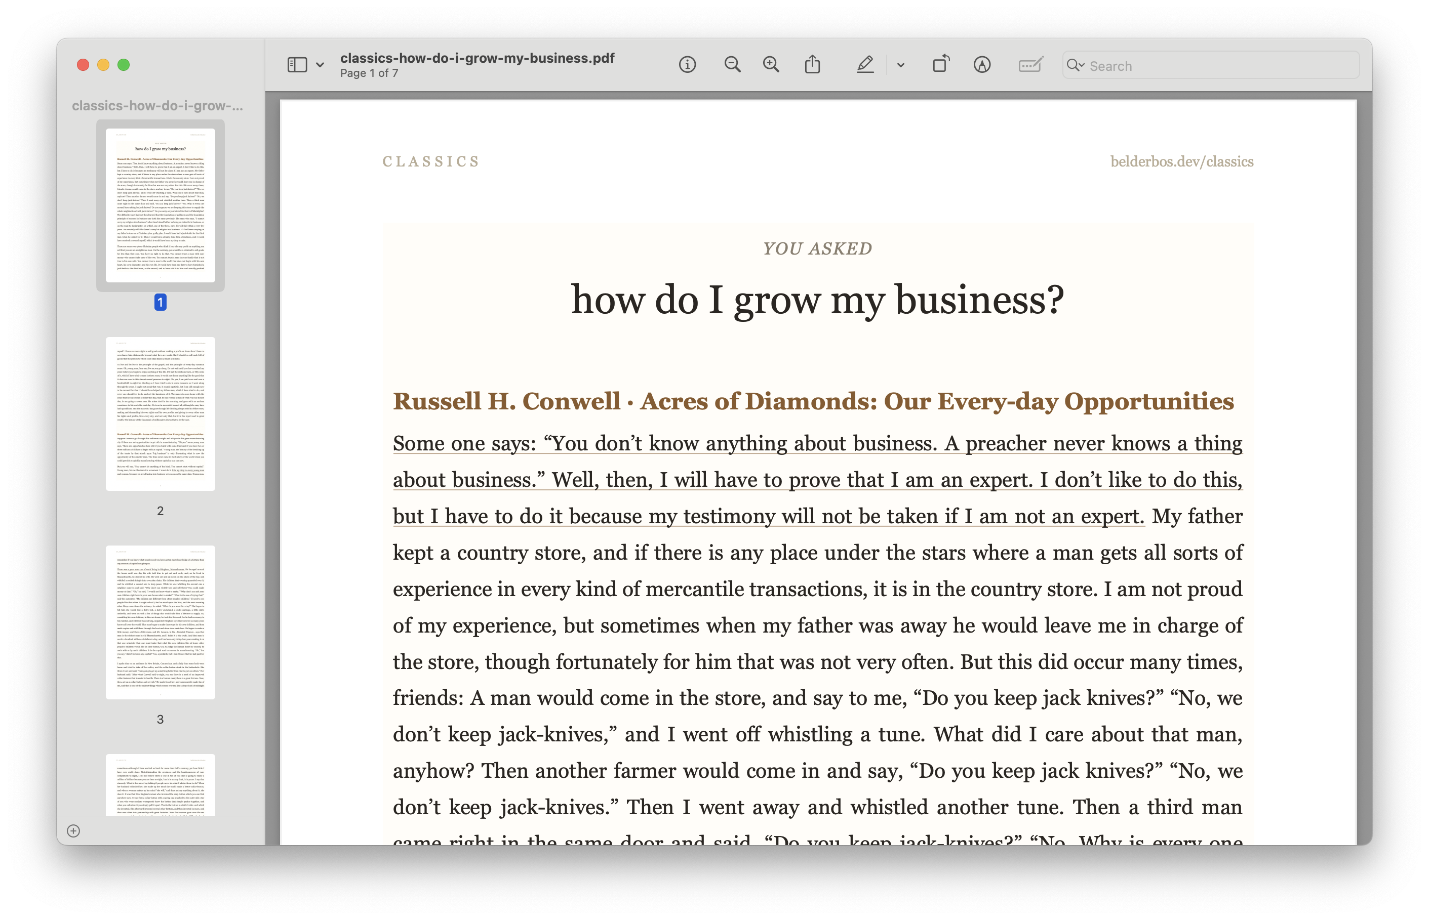Open search options magnifier dropdown
1429x920 pixels.
tap(1076, 65)
